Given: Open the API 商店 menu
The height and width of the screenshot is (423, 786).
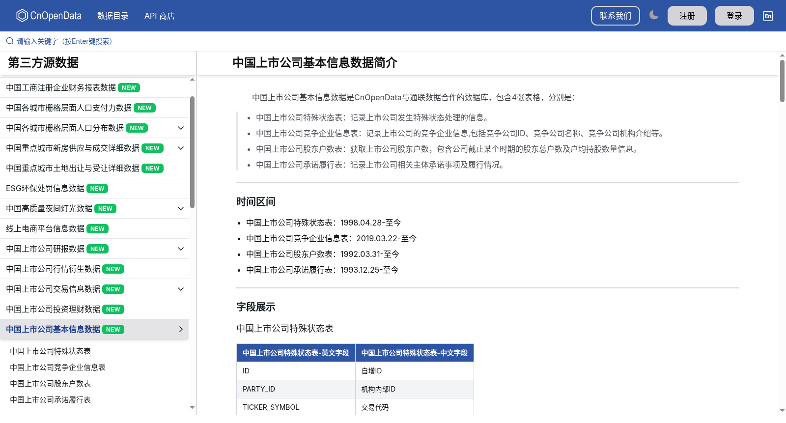Looking at the screenshot, I should 160,16.
